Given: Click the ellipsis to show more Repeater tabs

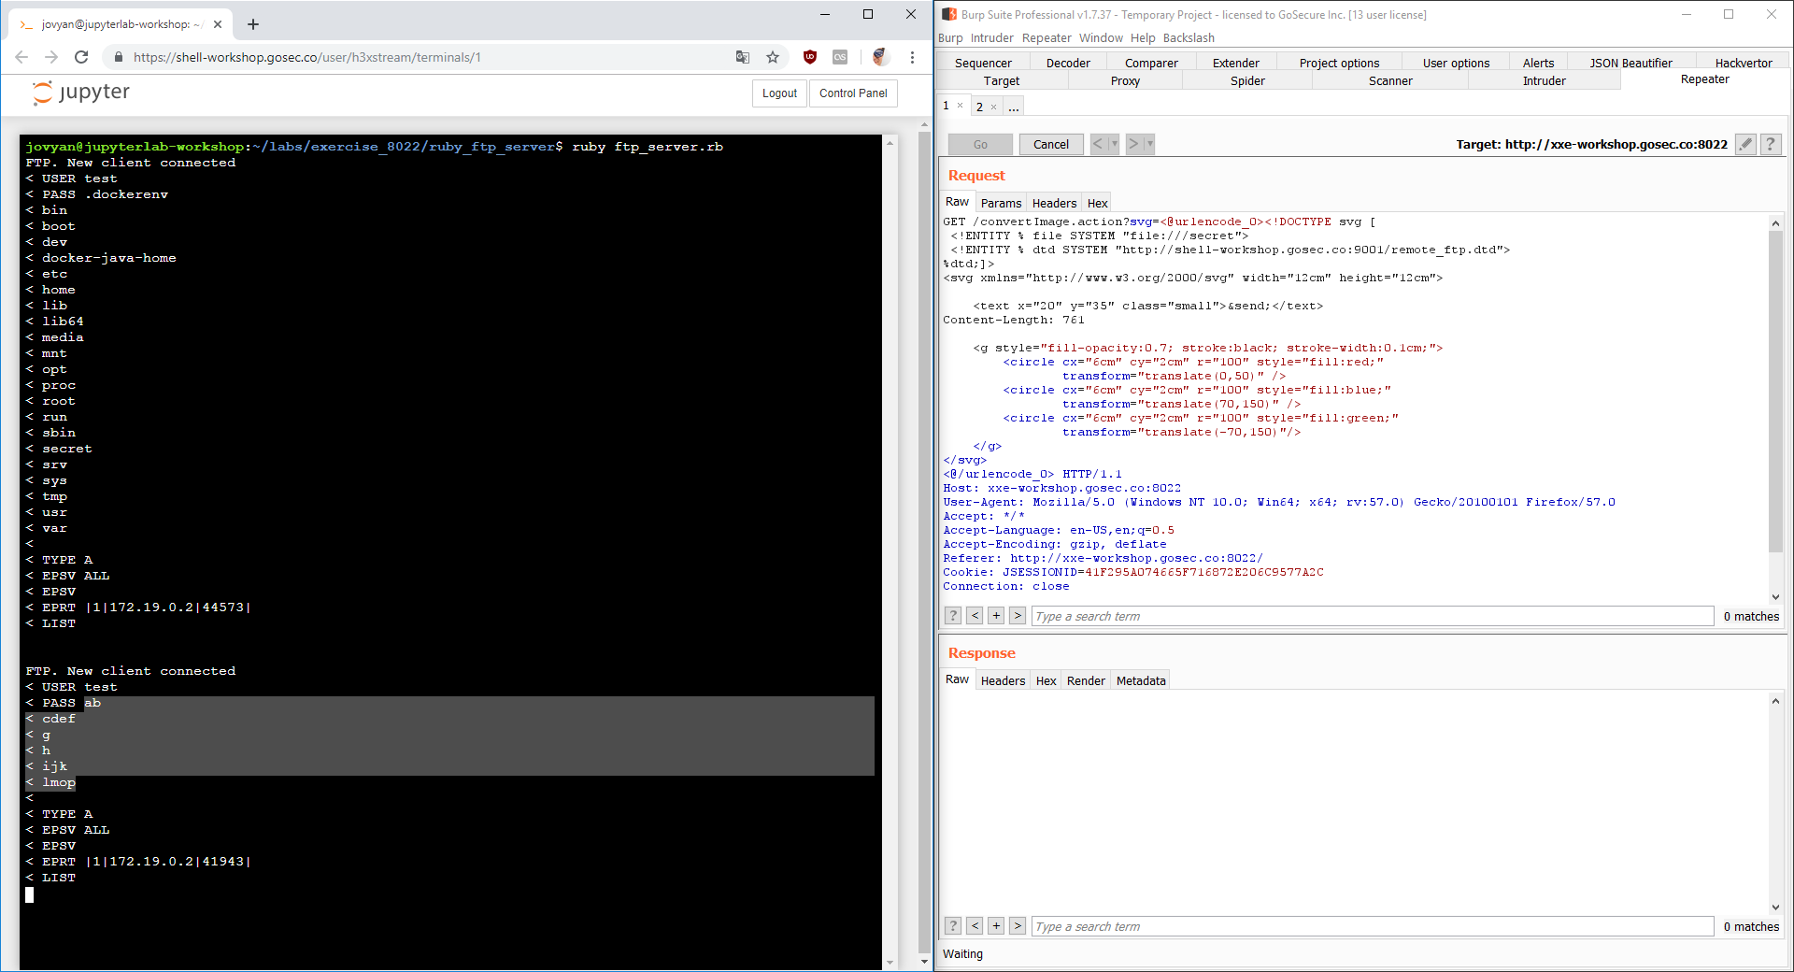Looking at the screenshot, I should tap(1013, 107).
